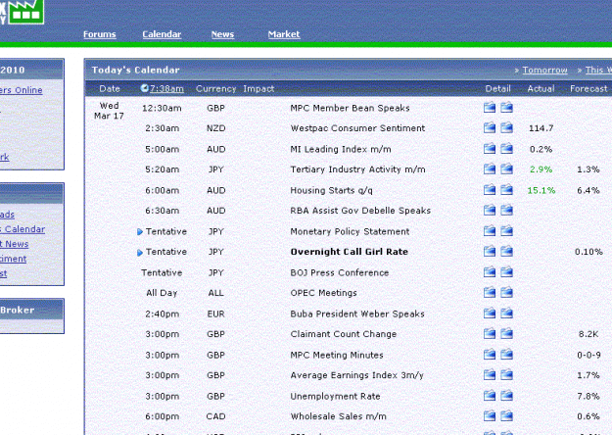Select the OPEC Meetings event title
This screenshot has width=612, height=435.
coord(323,293)
